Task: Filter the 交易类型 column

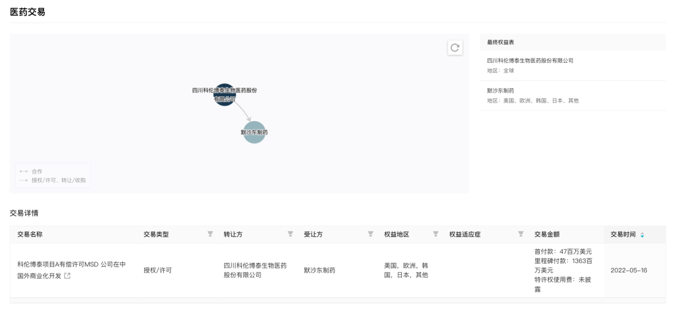Action: coord(211,234)
